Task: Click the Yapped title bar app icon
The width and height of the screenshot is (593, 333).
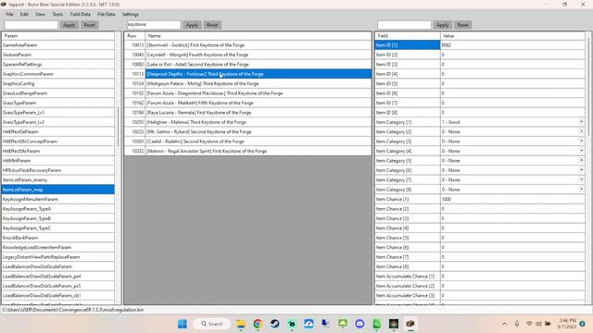Action: tap(4, 5)
